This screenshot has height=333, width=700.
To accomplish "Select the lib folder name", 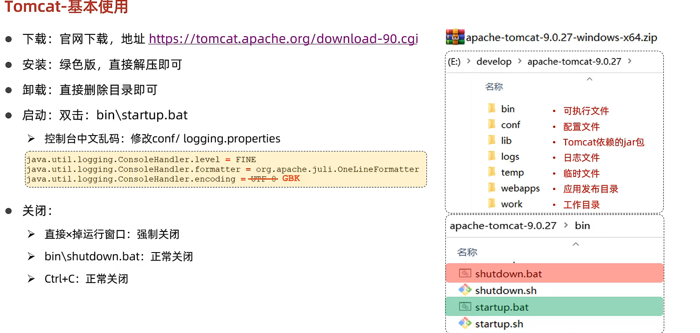I will (x=506, y=141).
